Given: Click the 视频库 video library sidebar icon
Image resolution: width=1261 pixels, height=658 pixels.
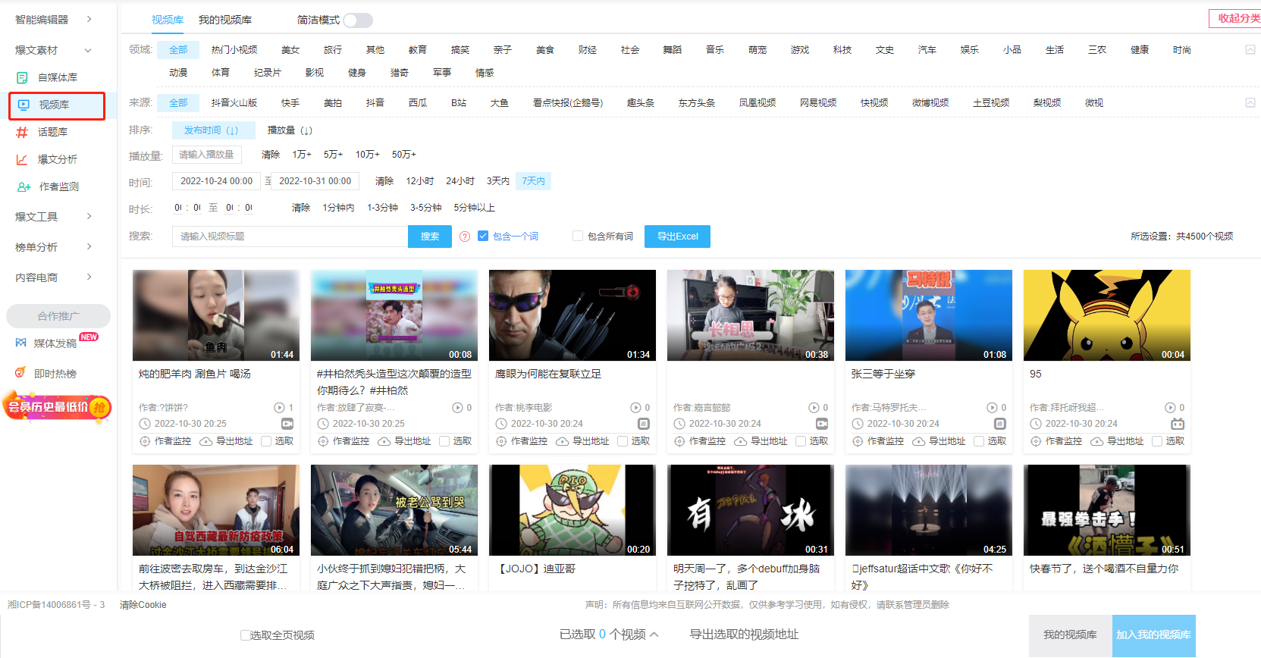Looking at the screenshot, I should tap(24, 105).
